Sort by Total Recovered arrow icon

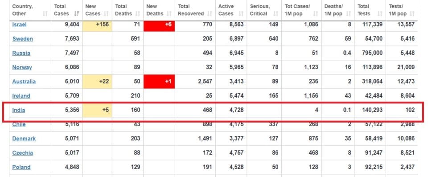pos(210,14)
